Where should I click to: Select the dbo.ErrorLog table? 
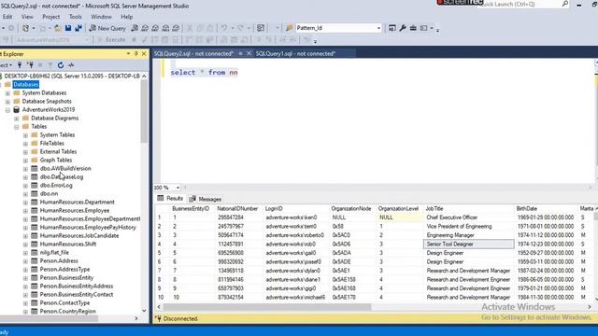[x=56, y=186]
